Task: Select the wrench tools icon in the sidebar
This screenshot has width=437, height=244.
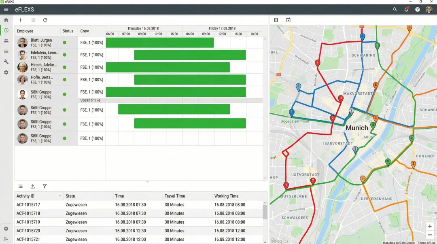Action: (x=6, y=62)
